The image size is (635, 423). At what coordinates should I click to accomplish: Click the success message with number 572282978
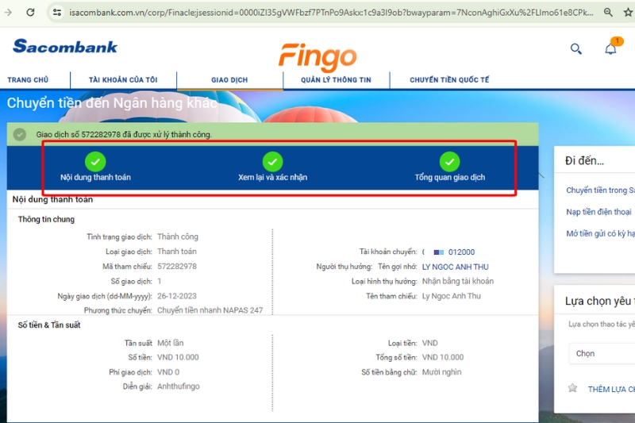click(x=124, y=134)
